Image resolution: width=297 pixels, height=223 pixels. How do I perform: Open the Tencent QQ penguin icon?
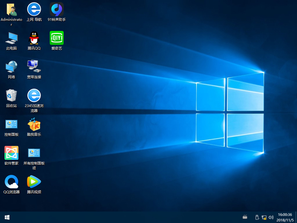click(34, 38)
